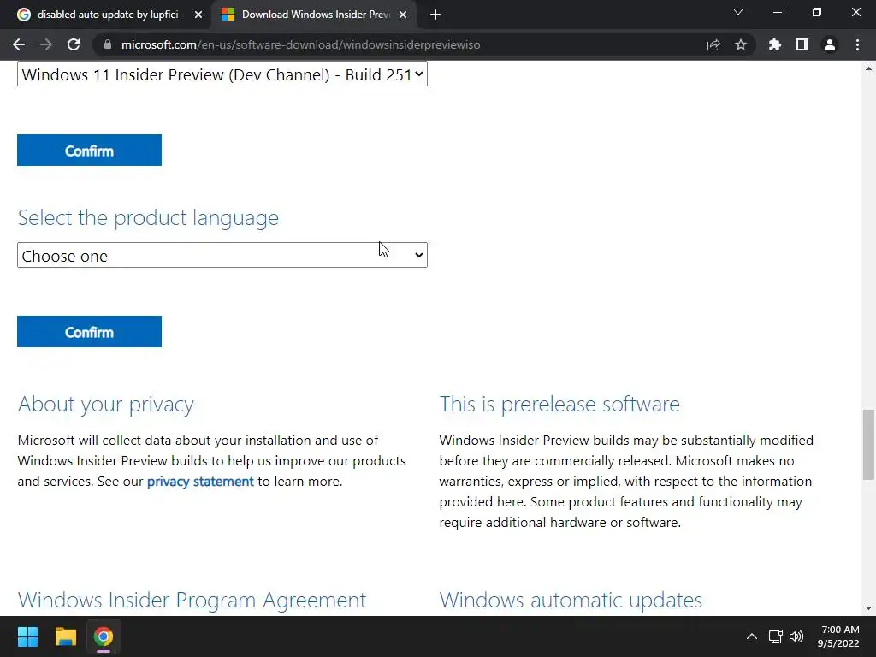Restore down the Chrome window
The width and height of the screenshot is (876, 657).
pos(817,12)
